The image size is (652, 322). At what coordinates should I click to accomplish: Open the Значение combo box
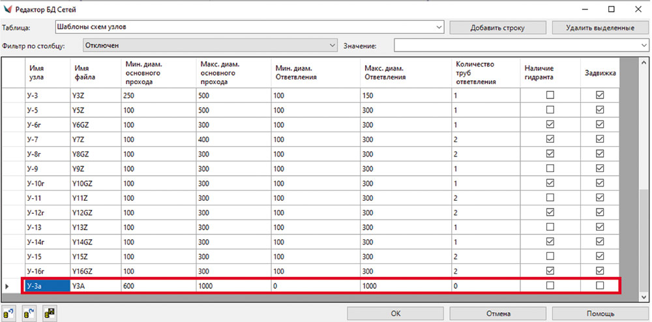point(642,45)
